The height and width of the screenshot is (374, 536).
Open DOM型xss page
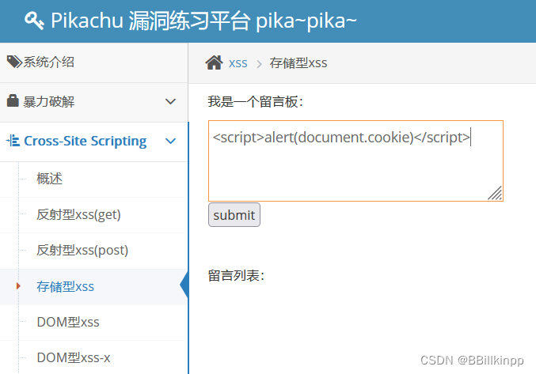coord(68,322)
